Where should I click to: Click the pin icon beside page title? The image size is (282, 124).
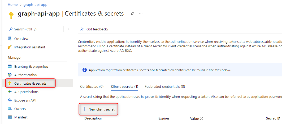(132, 14)
